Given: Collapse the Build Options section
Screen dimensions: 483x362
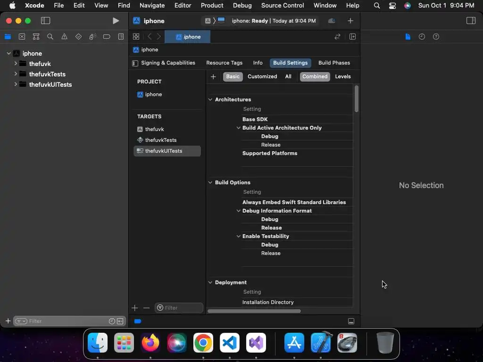Looking at the screenshot, I should (x=210, y=182).
